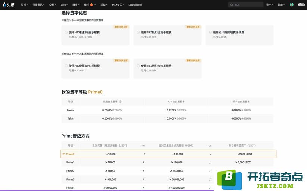Click the '可用 0.00 HTX' balance text
Screen dimensions: 307x191
pos(77,71)
